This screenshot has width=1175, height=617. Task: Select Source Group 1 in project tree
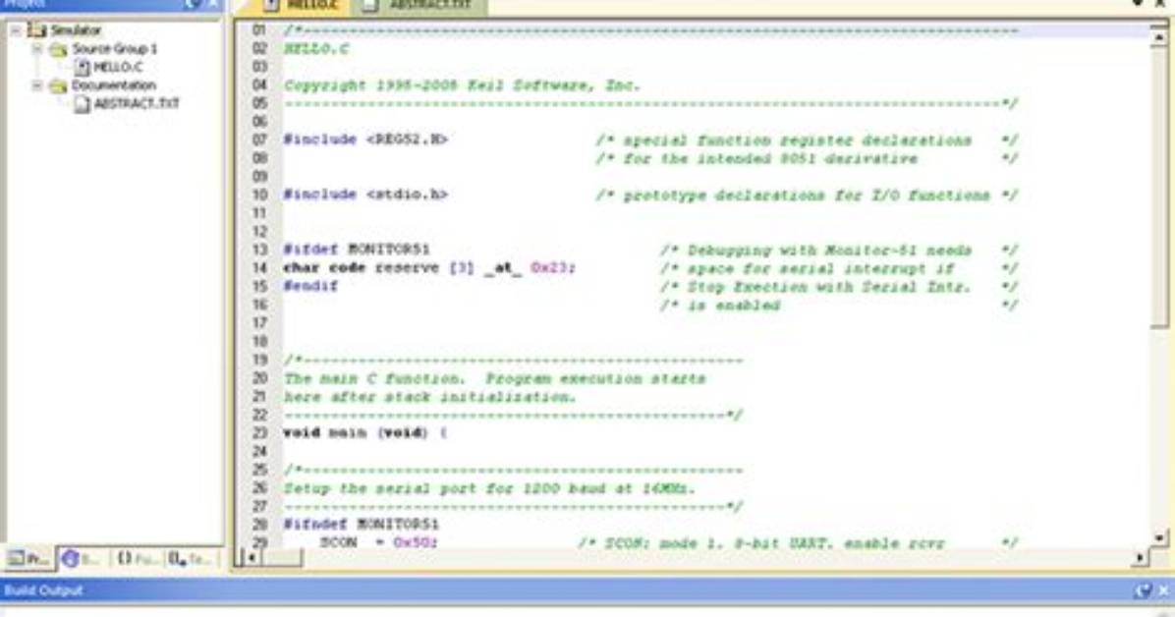[115, 49]
